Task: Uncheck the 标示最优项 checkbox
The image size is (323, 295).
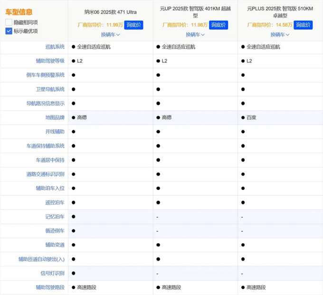Action: click(9, 31)
